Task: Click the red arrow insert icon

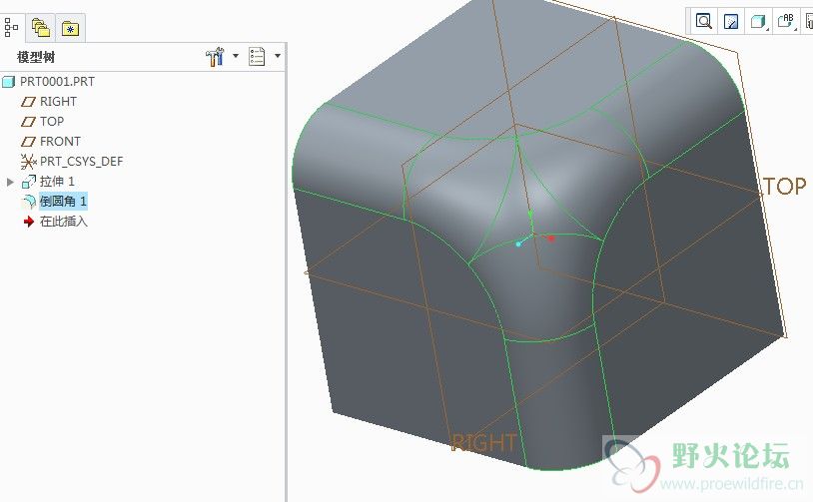Action: [x=29, y=222]
